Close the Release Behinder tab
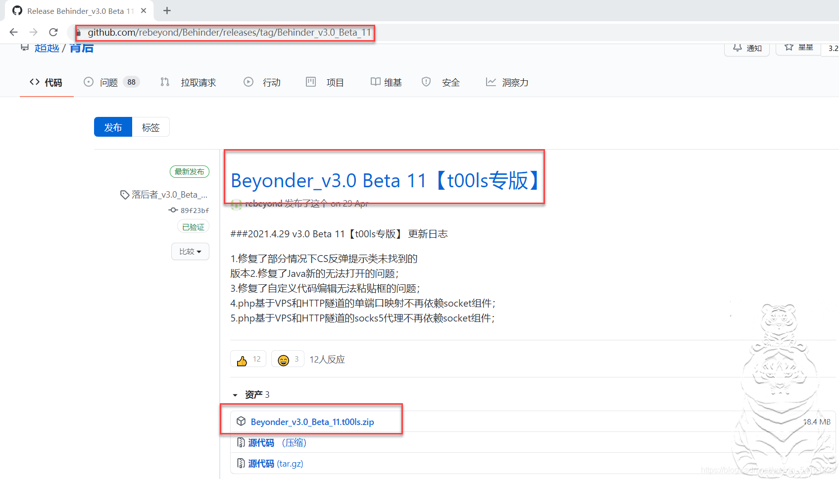 click(x=144, y=10)
